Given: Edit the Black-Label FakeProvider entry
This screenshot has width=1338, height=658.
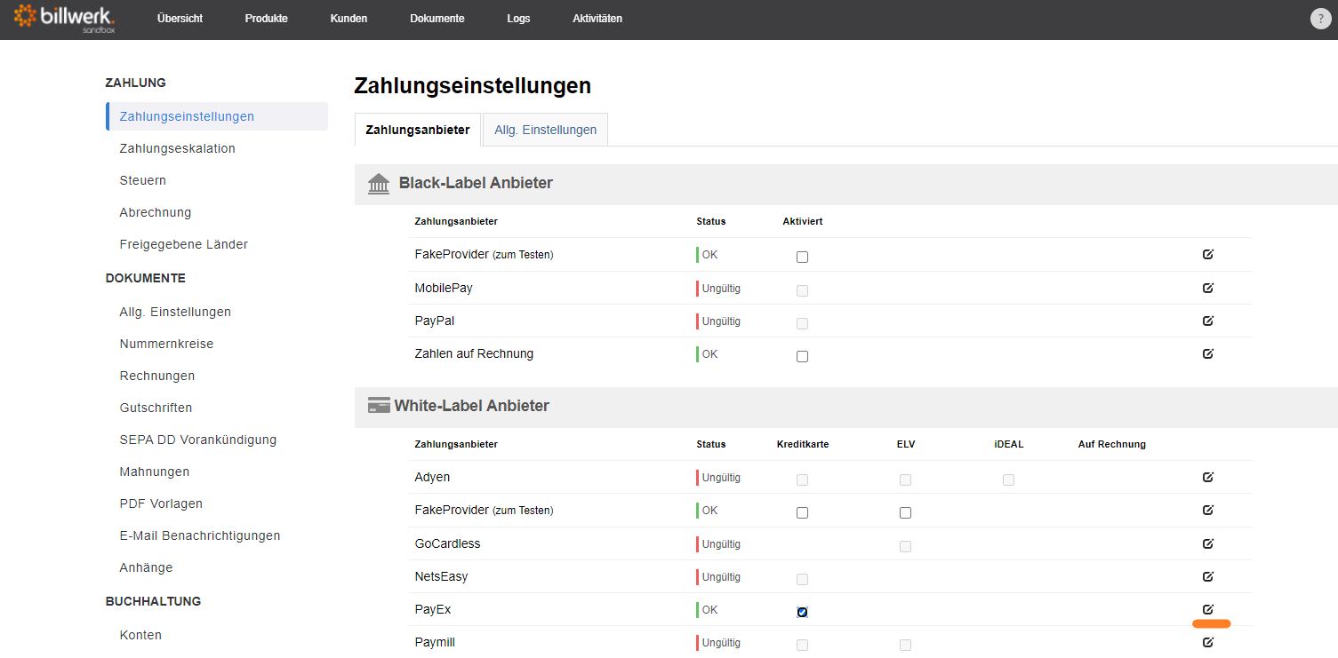Looking at the screenshot, I should 1207,255.
